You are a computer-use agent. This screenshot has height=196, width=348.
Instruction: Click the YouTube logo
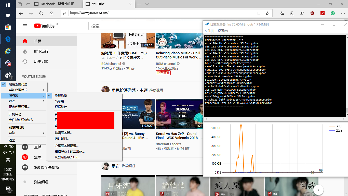pyautogui.click(x=45, y=26)
